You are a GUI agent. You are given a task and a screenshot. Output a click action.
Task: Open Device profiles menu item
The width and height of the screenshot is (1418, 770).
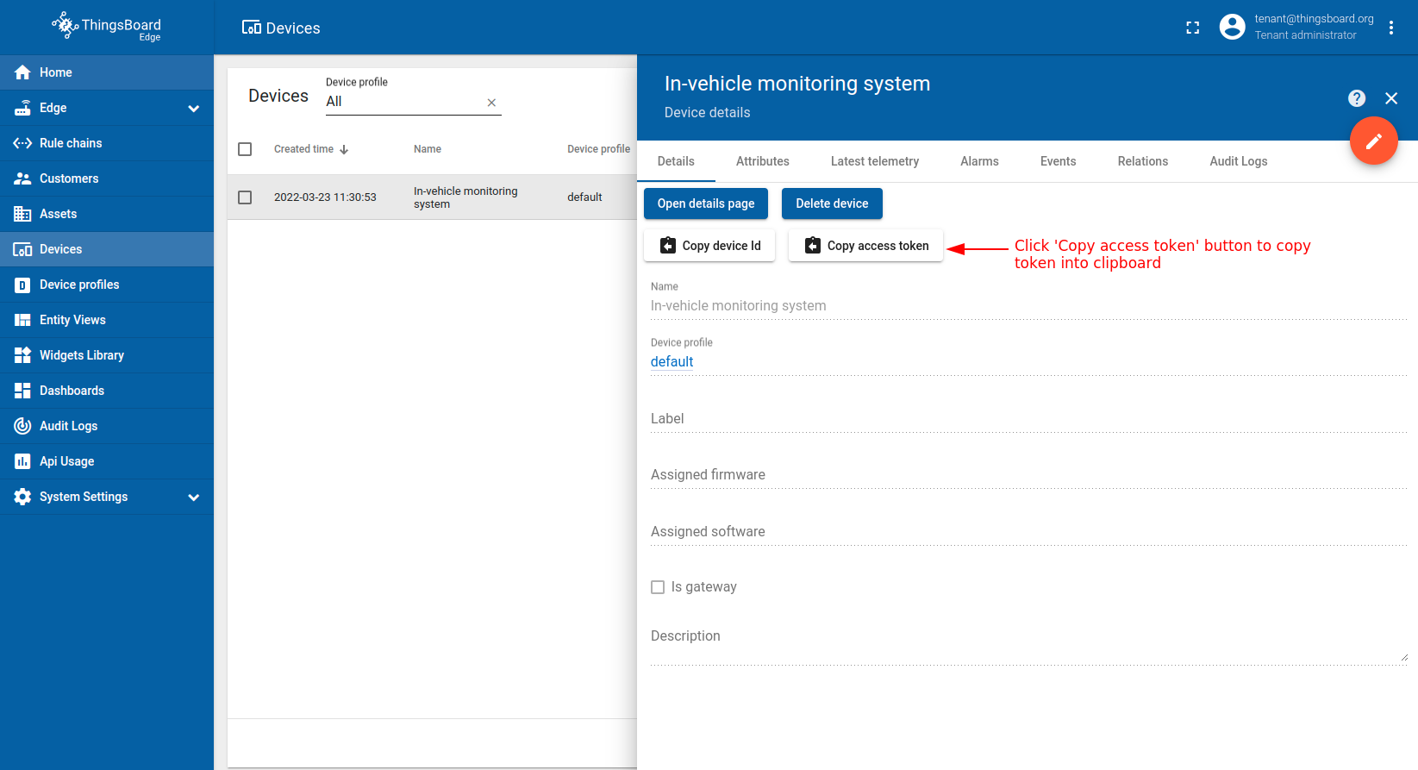pyautogui.click(x=107, y=285)
